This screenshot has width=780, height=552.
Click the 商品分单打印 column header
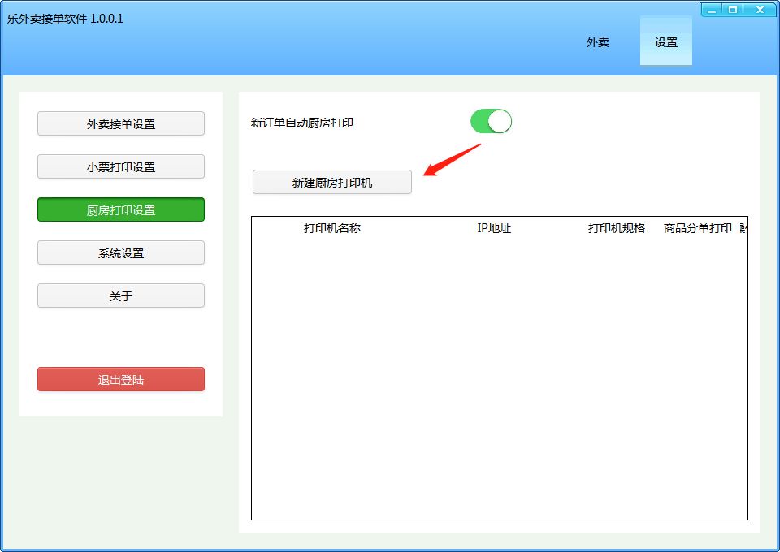(x=698, y=228)
